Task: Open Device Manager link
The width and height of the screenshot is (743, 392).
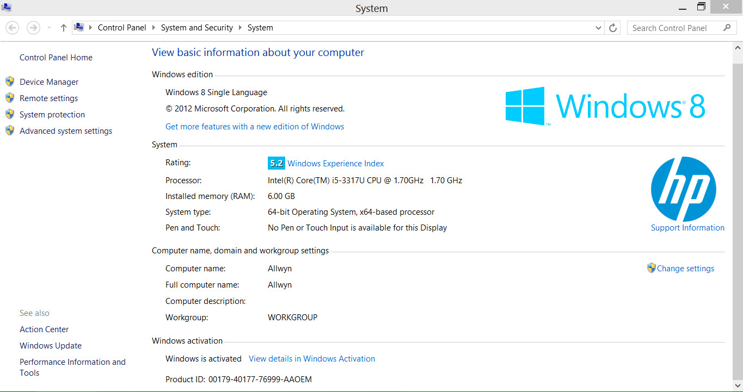Action: [49, 82]
